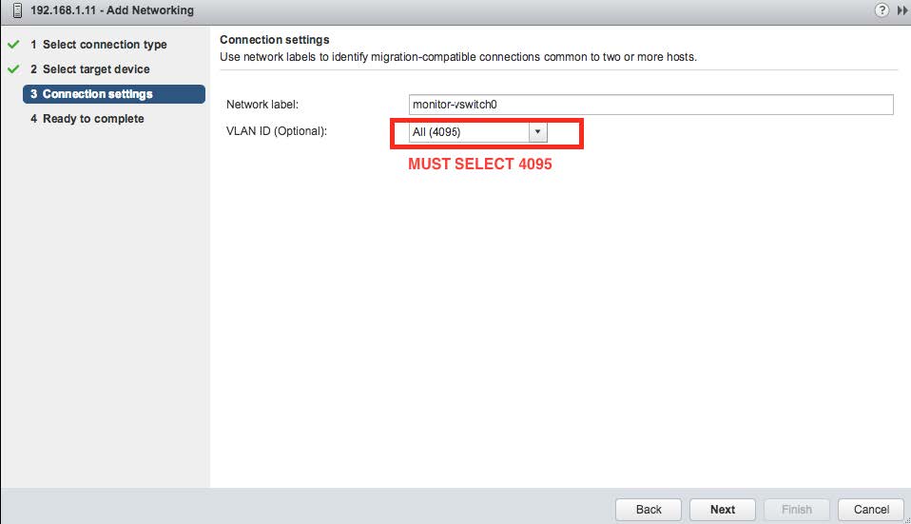This screenshot has width=911, height=524.
Task: Click green checkmark next to Select connection type
Action: click(x=13, y=45)
